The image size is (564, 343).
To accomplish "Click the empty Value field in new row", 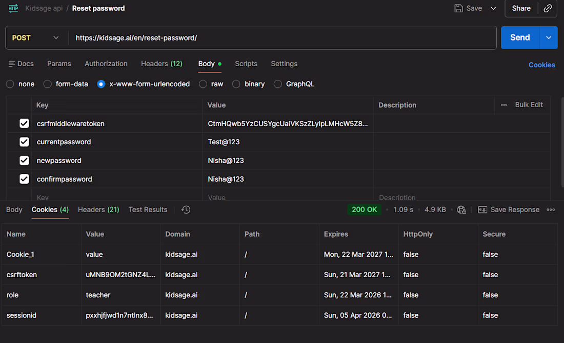I will tap(288, 197).
